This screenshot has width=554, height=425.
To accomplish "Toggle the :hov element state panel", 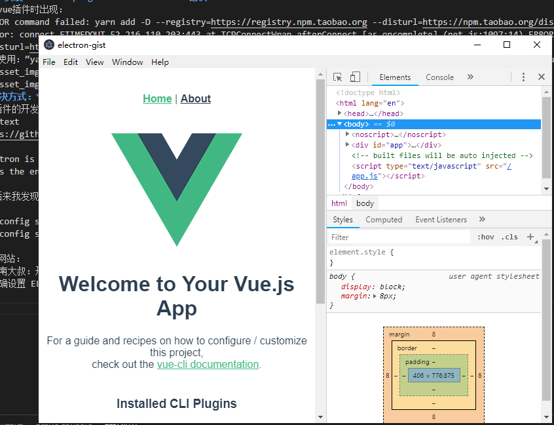I will click(x=485, y=237).
